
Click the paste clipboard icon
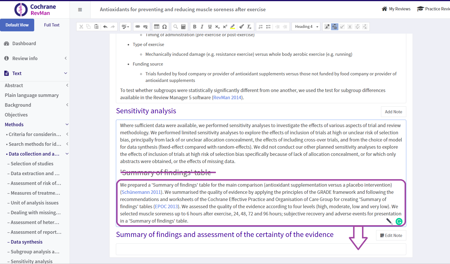[96, 27]
